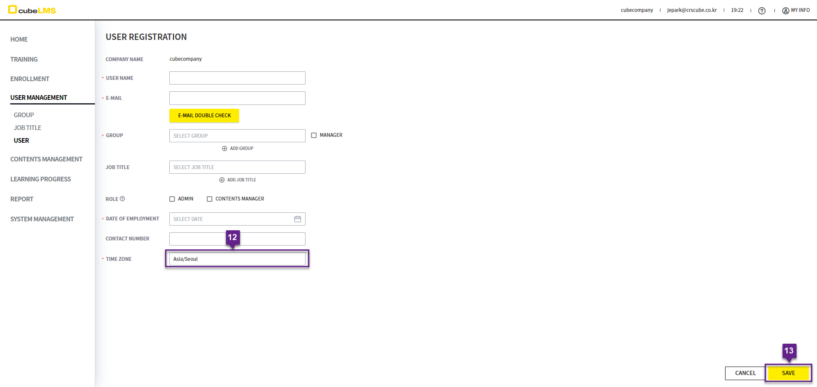Image resolution: width=817 pixels, height=387 pixels.
Task: Click the USER NAME input field
Action: pos(237,78)
